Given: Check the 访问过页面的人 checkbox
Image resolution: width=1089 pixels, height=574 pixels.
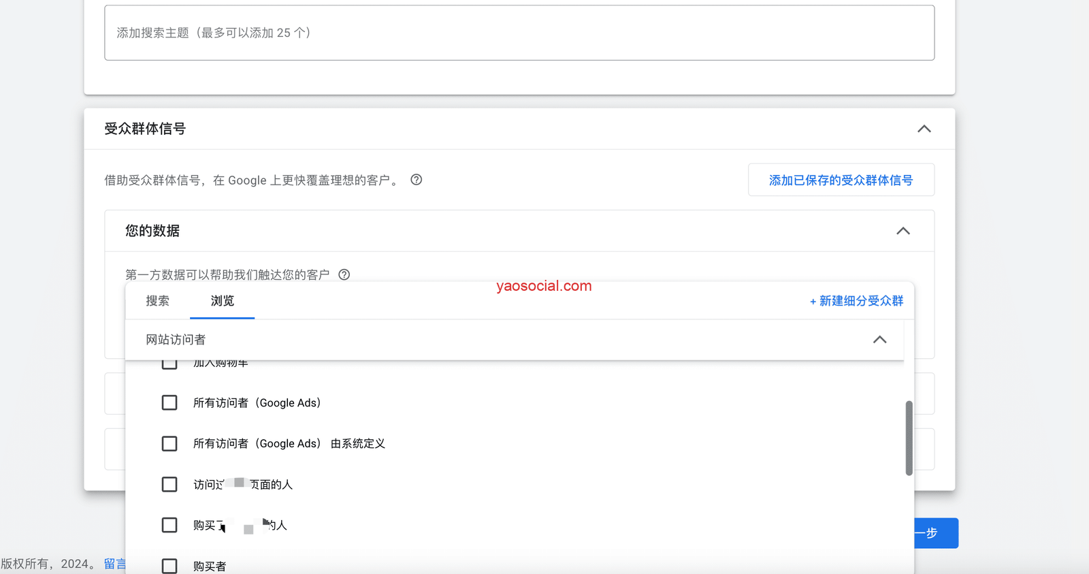Looking at the screenshot, I should click(169, 484).
